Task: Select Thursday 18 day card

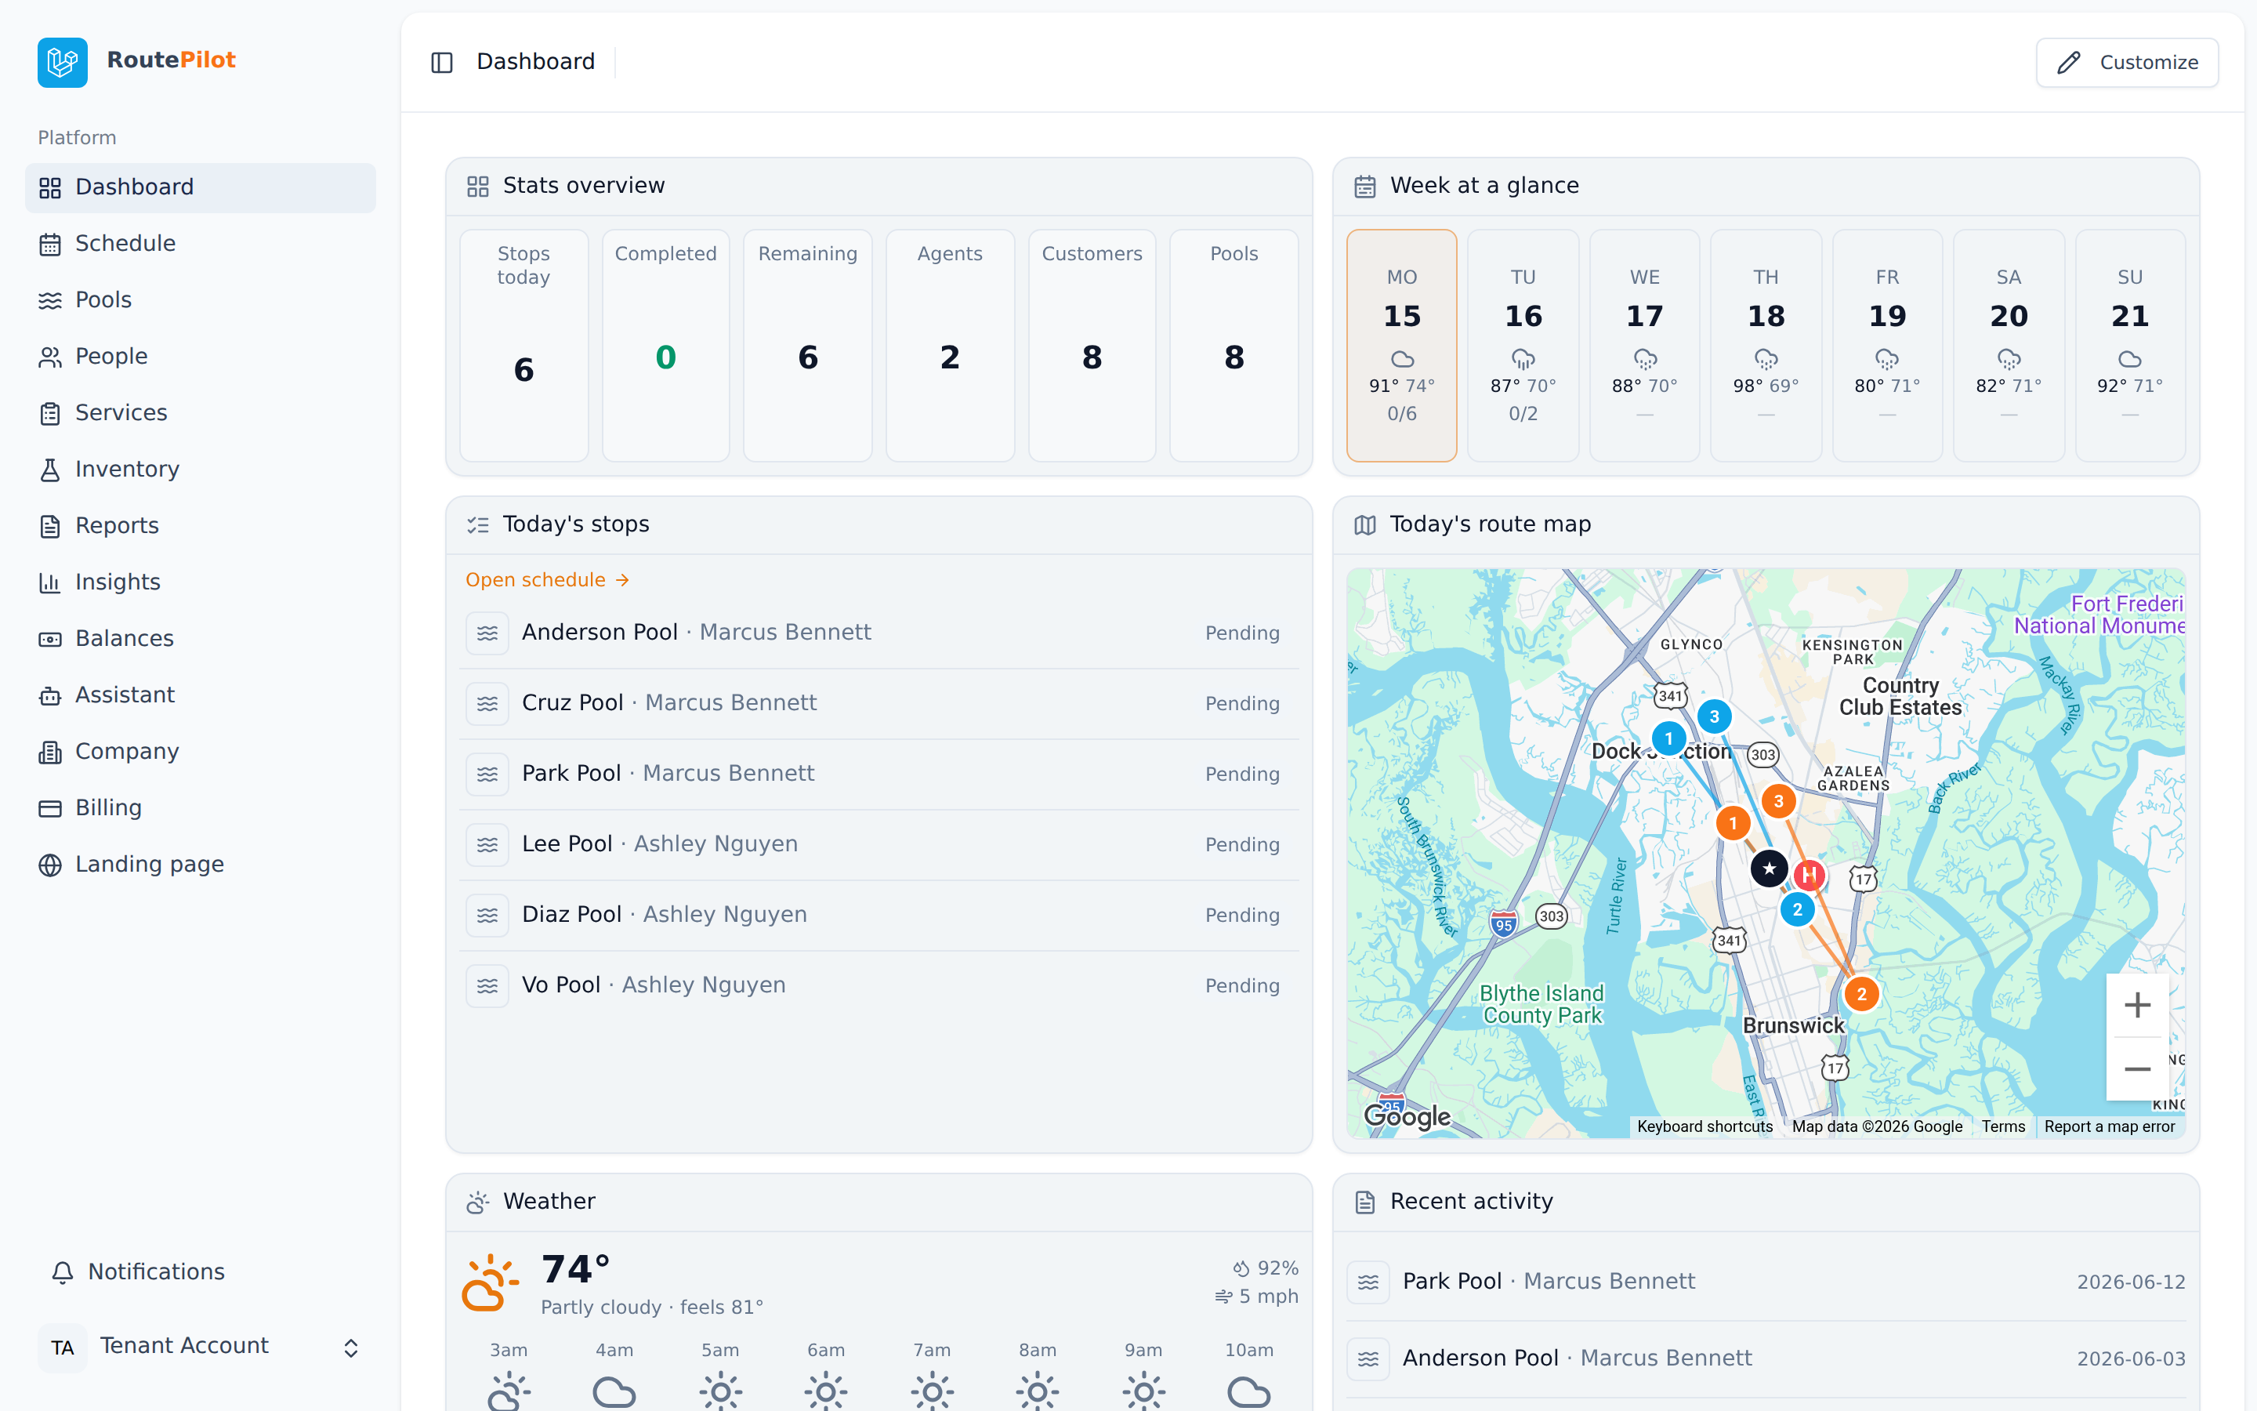Action: click(x=1766, y=345)
